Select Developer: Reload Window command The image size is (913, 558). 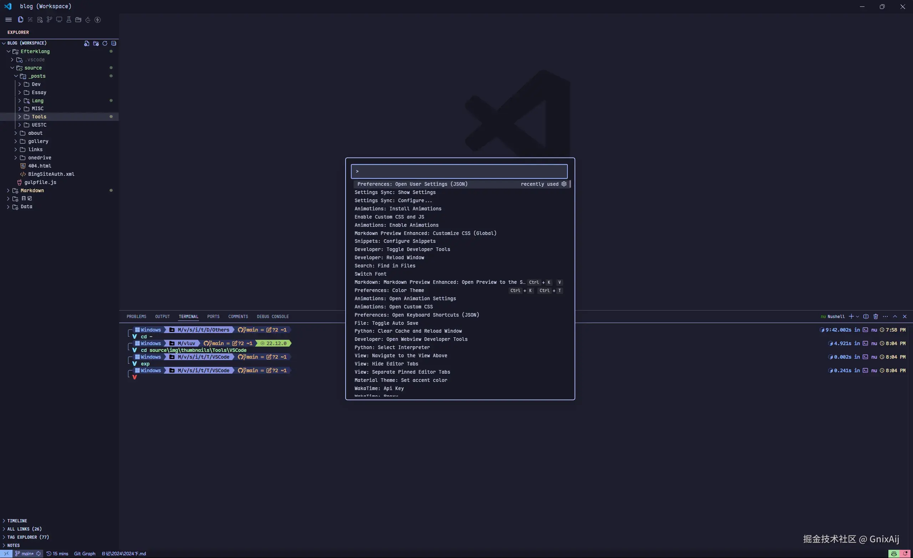(389, 257)
